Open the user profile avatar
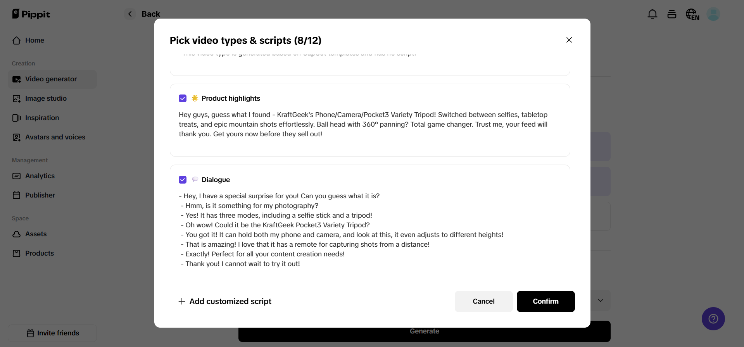 pyautogui.click(x=713, y=14)
